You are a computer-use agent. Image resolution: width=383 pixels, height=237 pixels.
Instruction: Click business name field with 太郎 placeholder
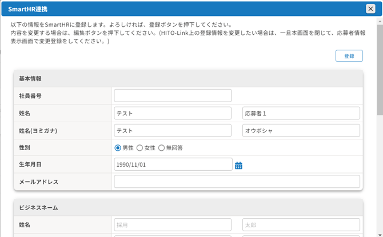click(x=301, y=224)
